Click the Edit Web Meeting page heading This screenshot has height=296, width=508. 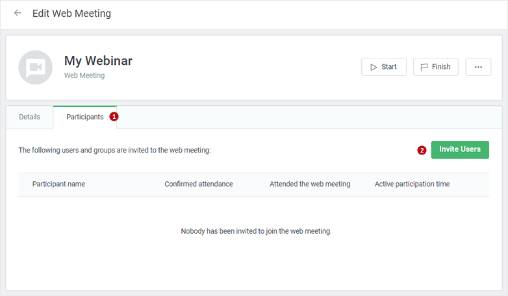pyautogui.click(x=71, y=13)
